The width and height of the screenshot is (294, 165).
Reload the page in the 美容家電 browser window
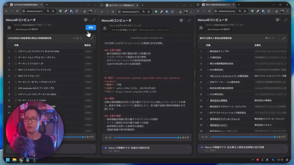pyautogui.click(x=17, y=11)
